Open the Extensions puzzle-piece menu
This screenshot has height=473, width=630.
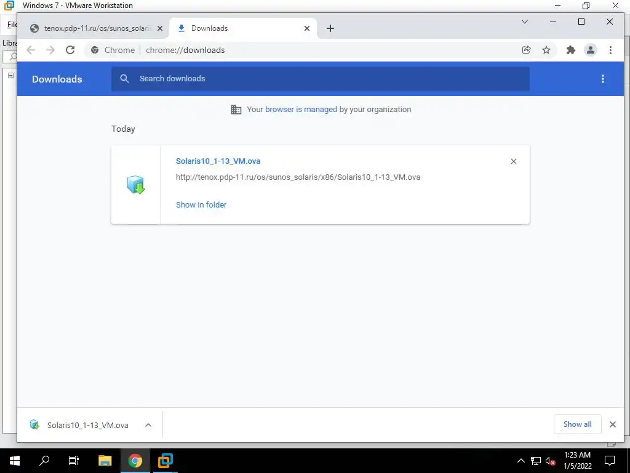tap(571, 50)
